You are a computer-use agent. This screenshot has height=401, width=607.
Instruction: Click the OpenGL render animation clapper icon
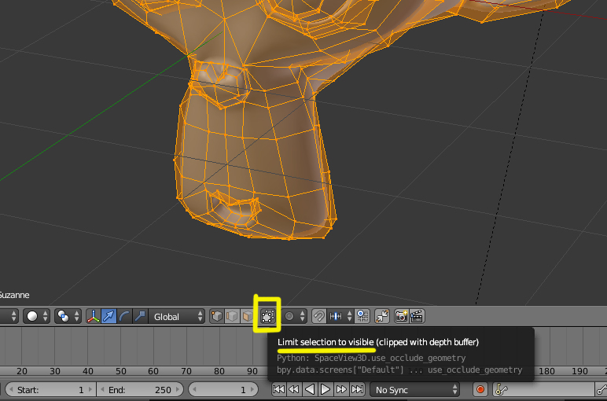[417, 316]
